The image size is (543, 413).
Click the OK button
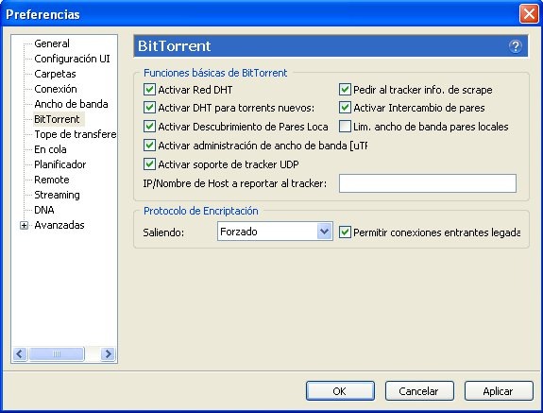point(340,391)
